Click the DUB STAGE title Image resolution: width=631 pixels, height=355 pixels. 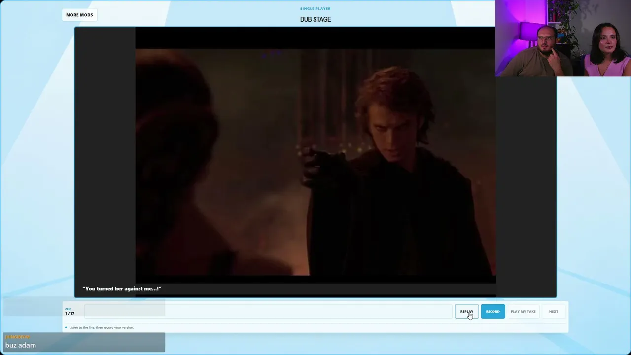click(x=315, y=19)
